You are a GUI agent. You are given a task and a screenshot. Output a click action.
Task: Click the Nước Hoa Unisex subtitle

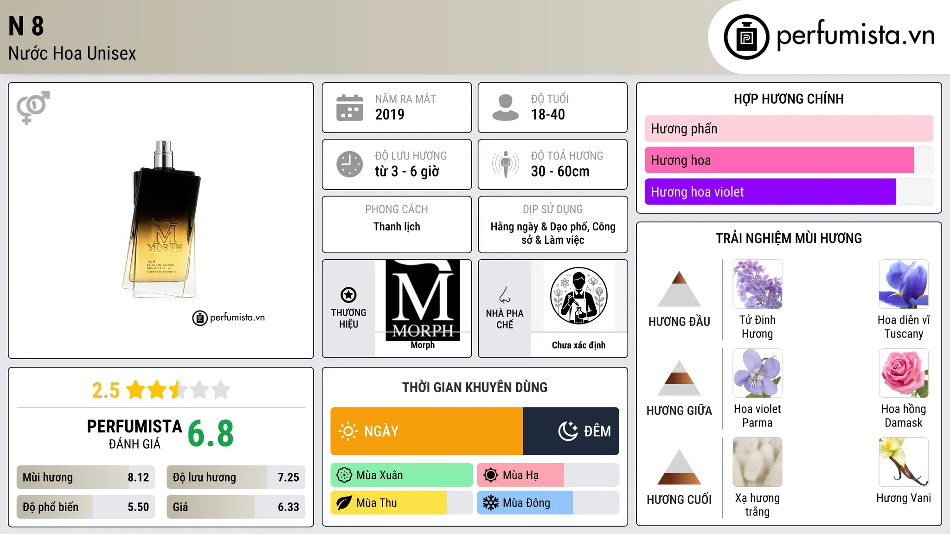(72, 53)
